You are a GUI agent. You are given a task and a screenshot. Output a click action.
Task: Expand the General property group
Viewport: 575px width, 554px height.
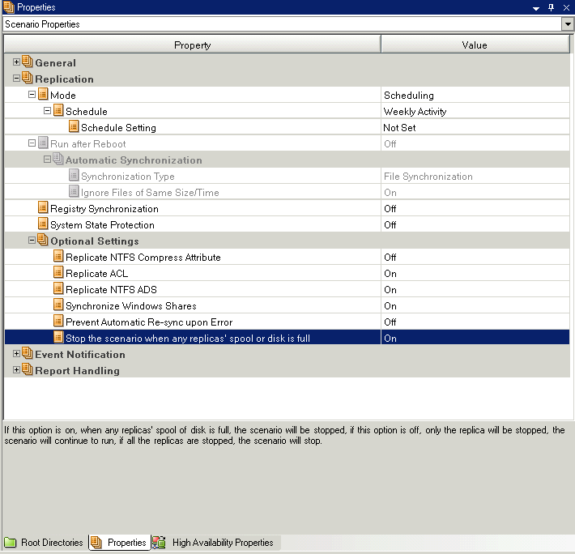tap(17, 62)
